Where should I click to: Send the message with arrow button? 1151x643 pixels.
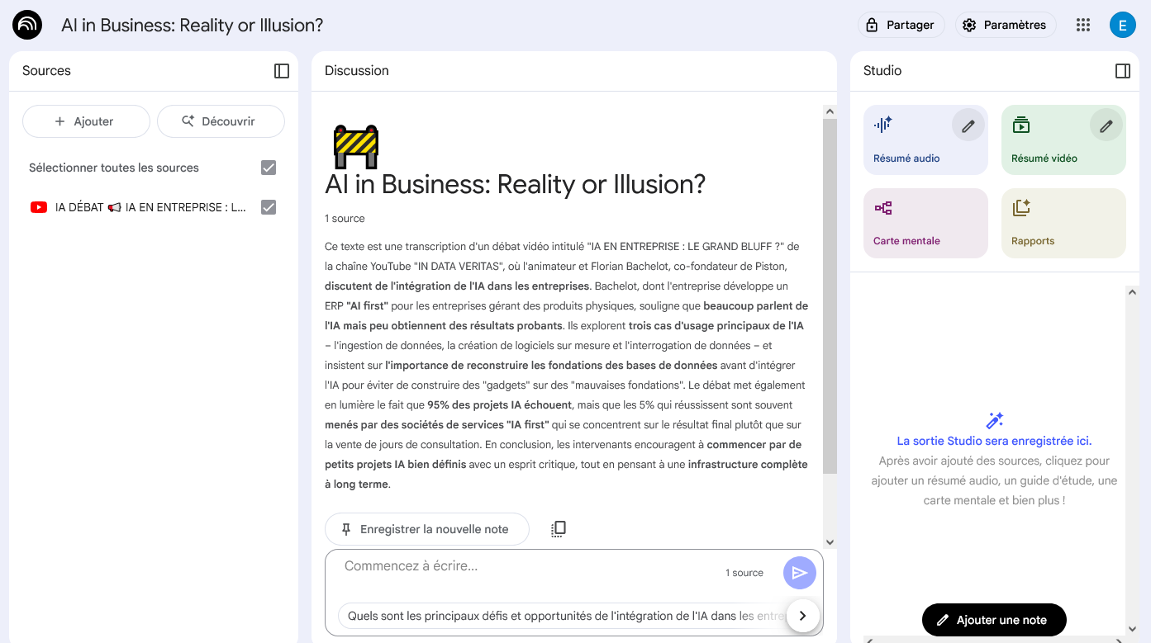point(799,573)
